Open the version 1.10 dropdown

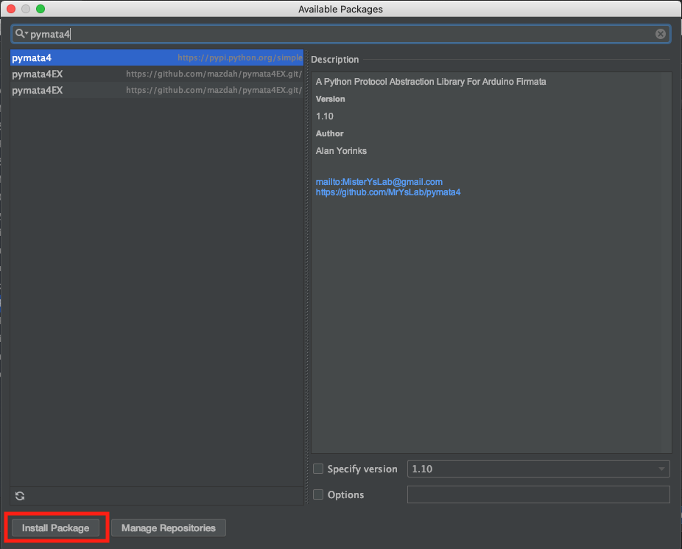point(538,469)
